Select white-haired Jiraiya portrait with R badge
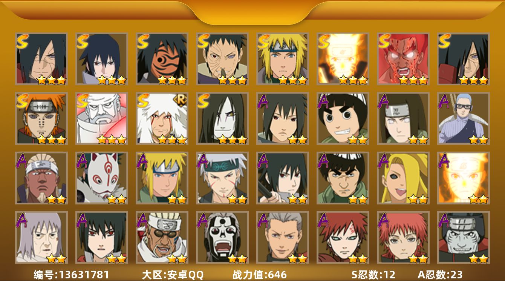The height and width of the screenshot is (281, 505). click(x=162, y=118)
